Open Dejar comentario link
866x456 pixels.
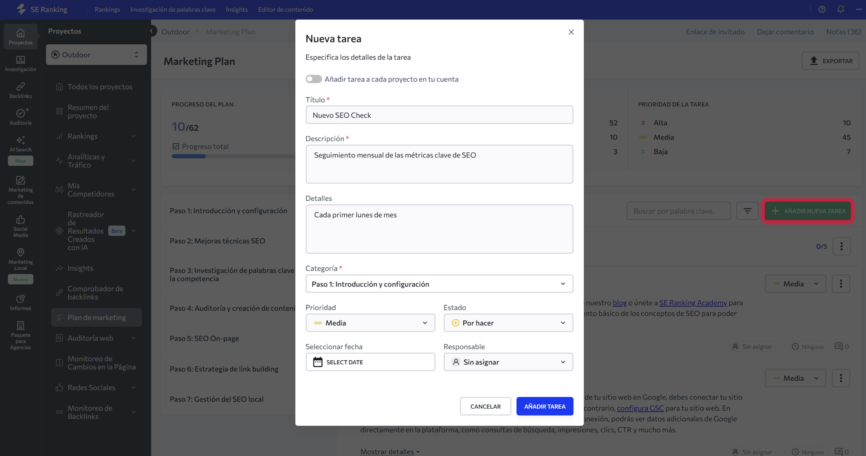[x=785, y=32]
